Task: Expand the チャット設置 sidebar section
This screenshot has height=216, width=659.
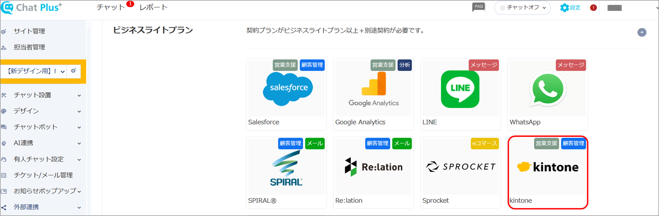Action: pos(42,95)
